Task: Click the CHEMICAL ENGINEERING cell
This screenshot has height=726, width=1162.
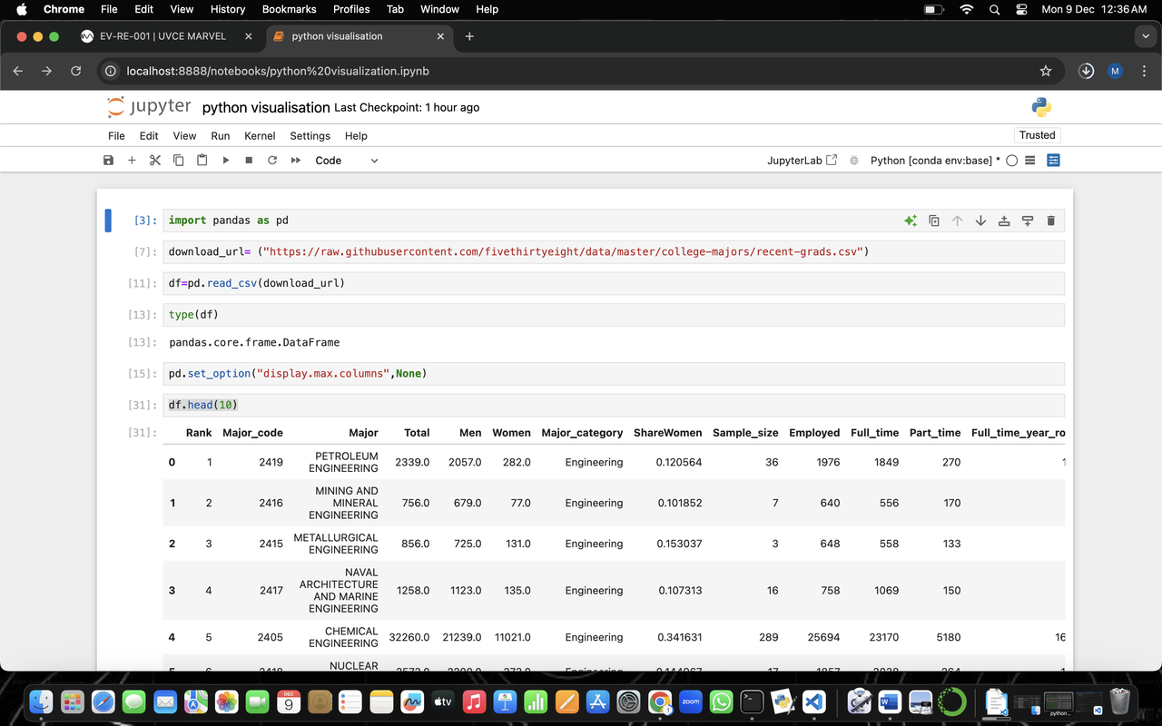Action: point(343,637)
